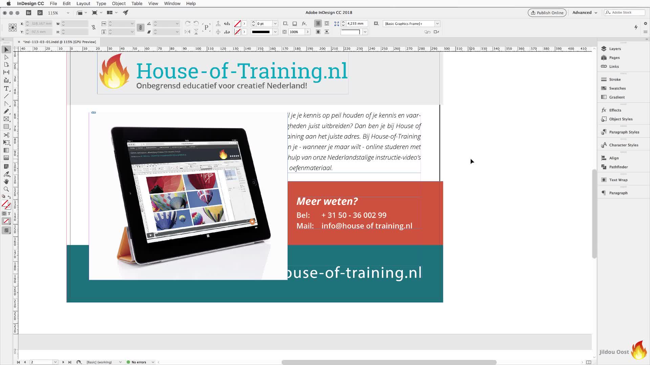Open Adobe Bridge via Br icon

tap(29, 13)
